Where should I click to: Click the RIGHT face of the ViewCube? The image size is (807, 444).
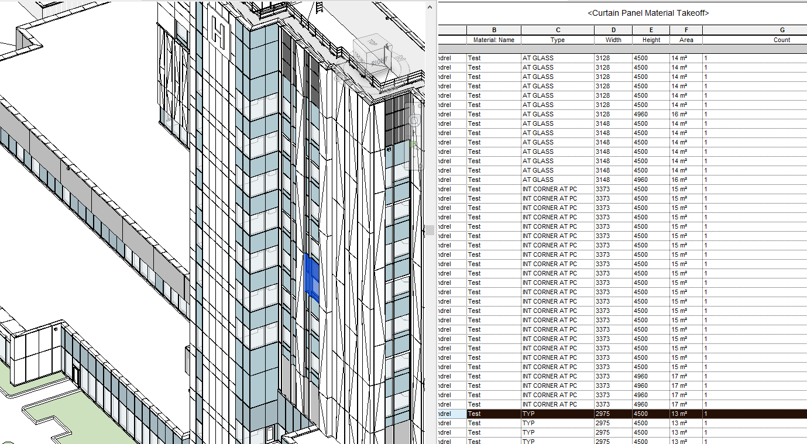pyautogui.click(x=379, y=60)
